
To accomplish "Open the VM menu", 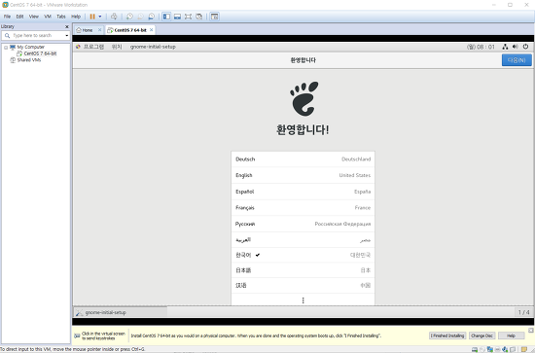I will (48, 17).
